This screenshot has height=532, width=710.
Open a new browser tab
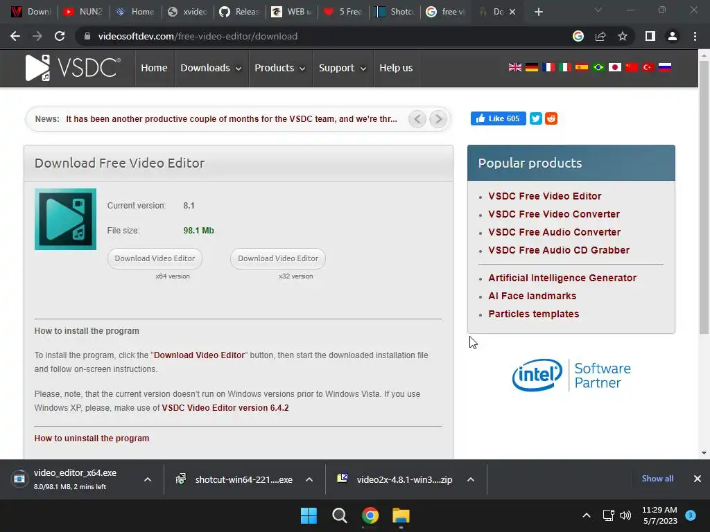538,12
